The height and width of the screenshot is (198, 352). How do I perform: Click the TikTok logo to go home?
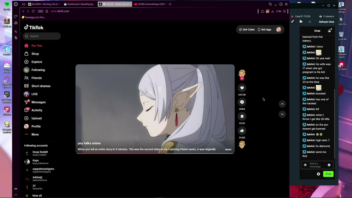34,27
